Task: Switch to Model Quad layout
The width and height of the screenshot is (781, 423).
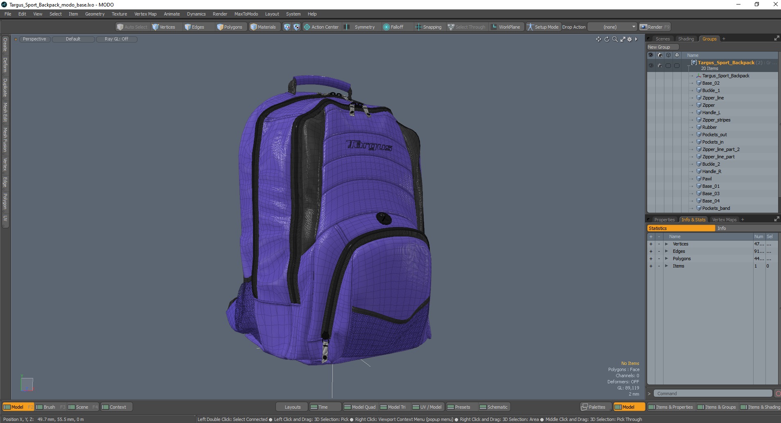Action: [360, 407]
